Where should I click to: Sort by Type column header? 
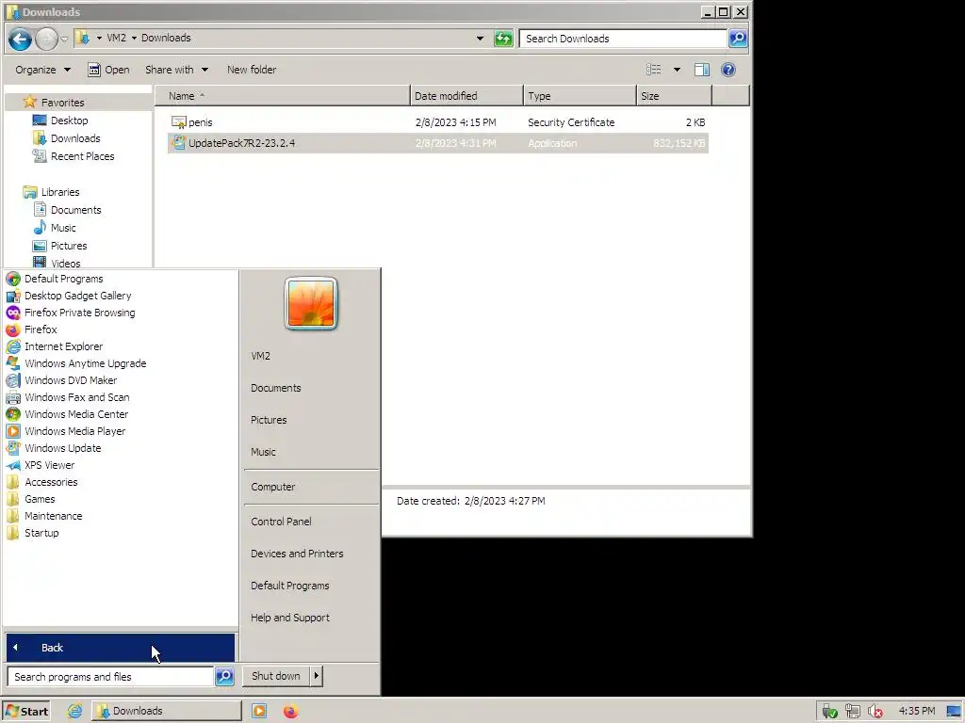580,96
